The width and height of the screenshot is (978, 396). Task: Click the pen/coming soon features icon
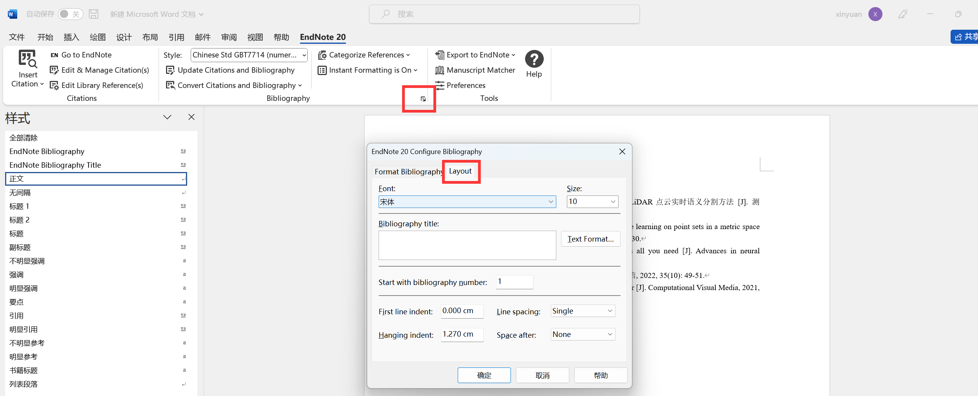click(903, 14)
